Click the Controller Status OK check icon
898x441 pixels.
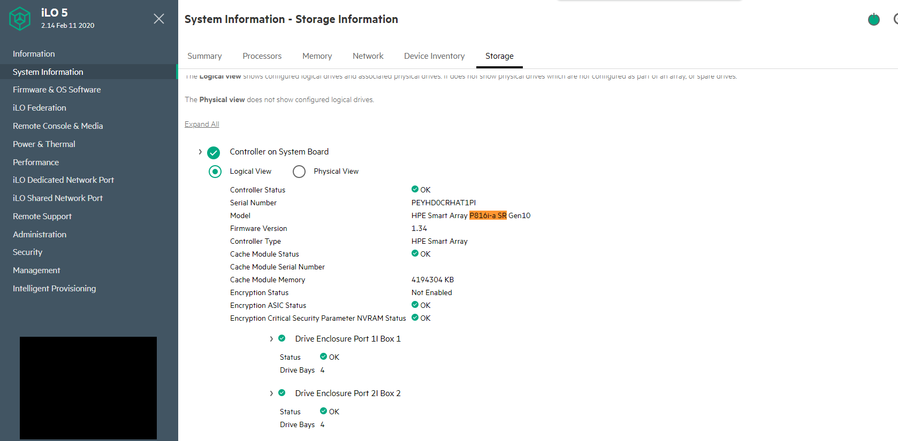tap(415, 189)
